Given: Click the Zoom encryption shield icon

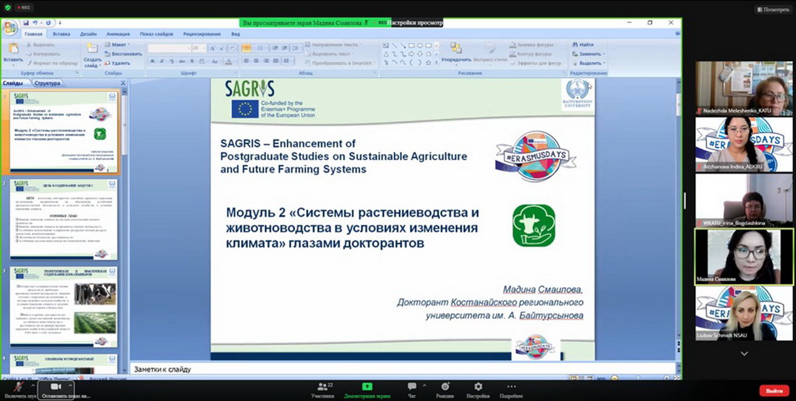Looking at the screenshot, I should (7, 8).
